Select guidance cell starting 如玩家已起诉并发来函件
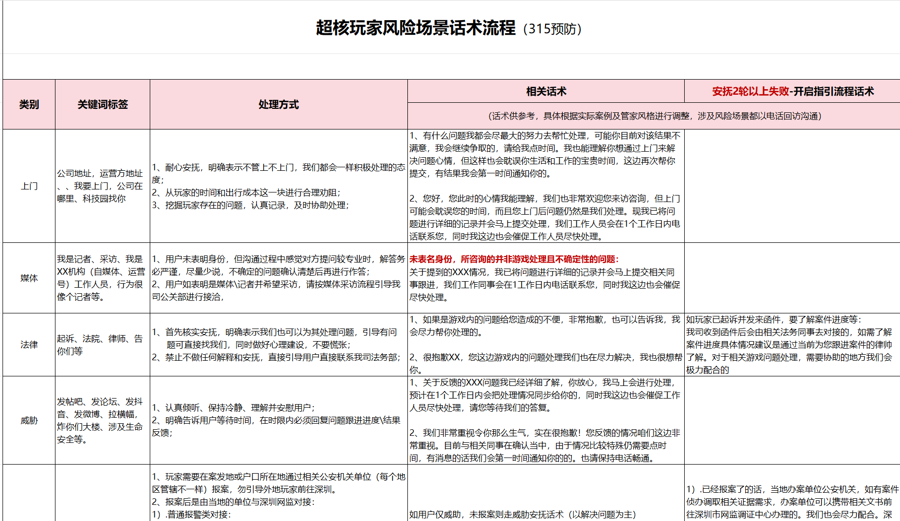 tap(792, 345)
